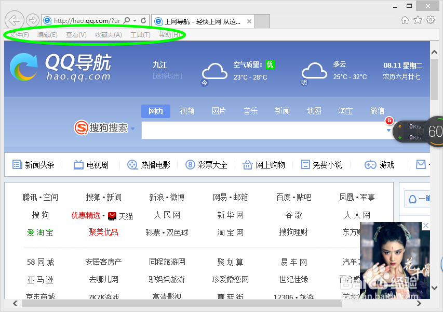This screenshot has width=443, height=312.
Task: Select the 音乐 search tab
Action: (x=250, y=111)
